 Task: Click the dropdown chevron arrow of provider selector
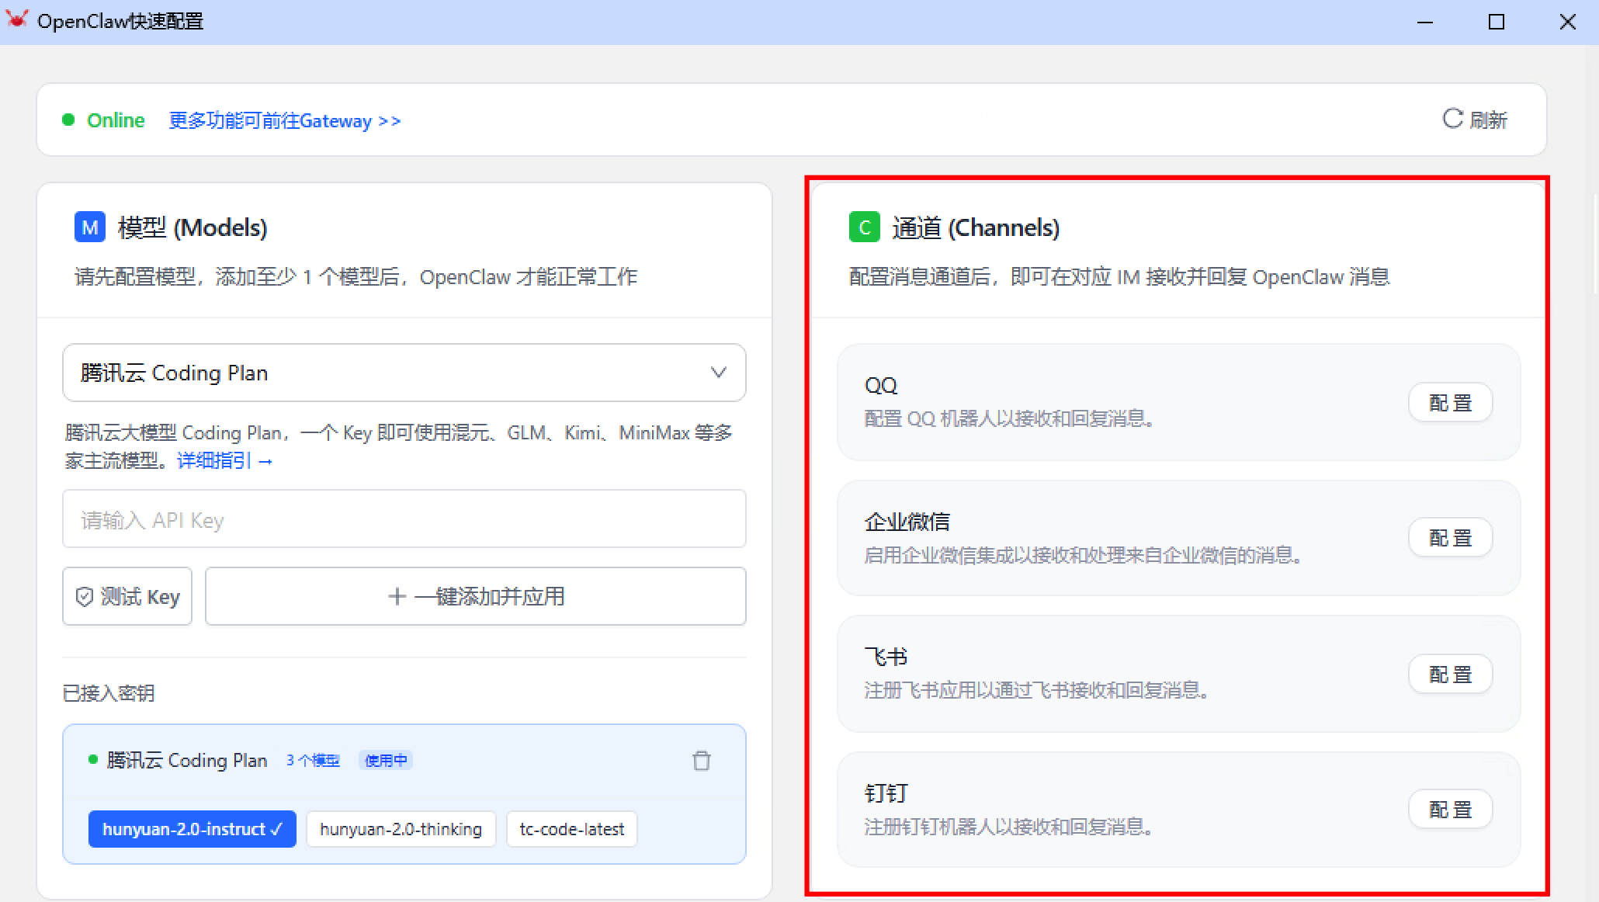pyautogui.click(x=718, y=373)
